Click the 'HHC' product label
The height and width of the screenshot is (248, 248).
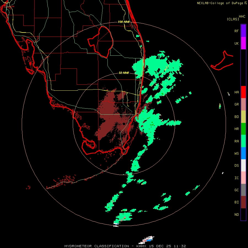[x=242, y=17]
